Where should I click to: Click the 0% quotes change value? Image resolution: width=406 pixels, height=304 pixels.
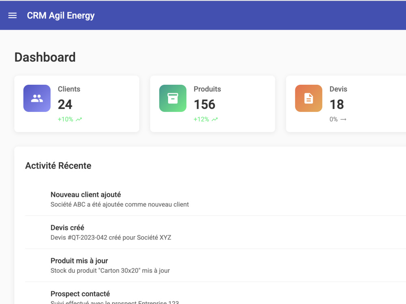(333, 119)
